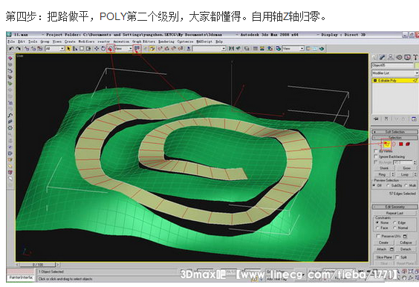The height and width of the screenshot is (287, 419).
Task: Enable the Ignore Backfacing checkbox
Action: pyautogui.click(x=376, y=156)
